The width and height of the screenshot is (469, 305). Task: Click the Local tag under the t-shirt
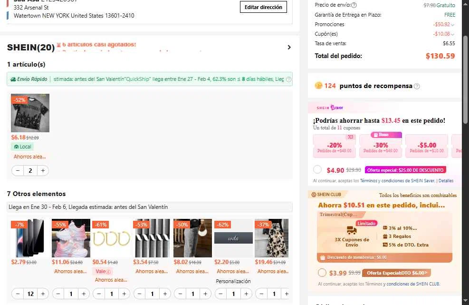pos(22,147)
